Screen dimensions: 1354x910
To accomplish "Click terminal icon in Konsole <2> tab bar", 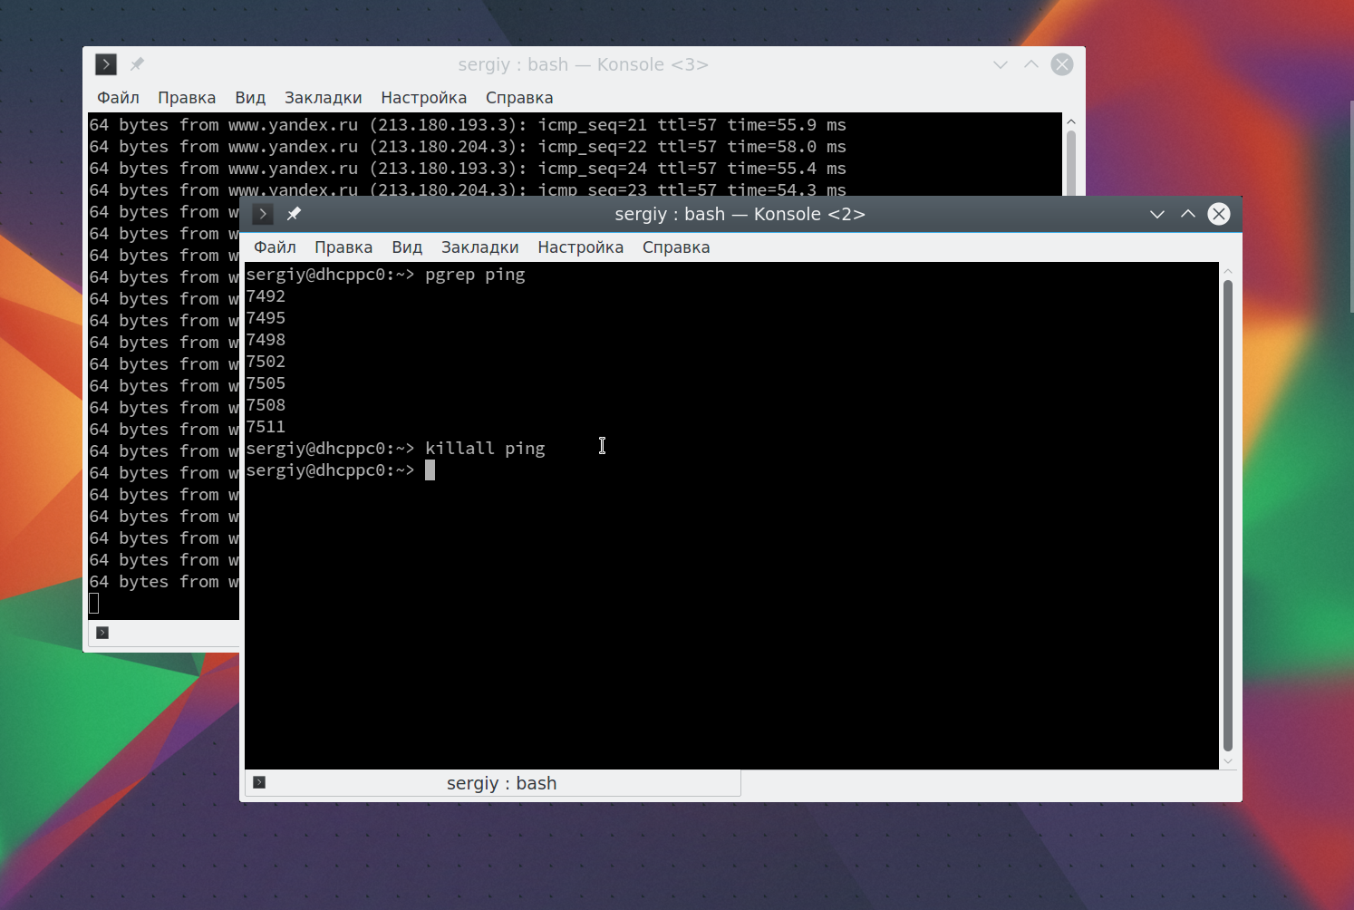I will click(x=259, y=782).
